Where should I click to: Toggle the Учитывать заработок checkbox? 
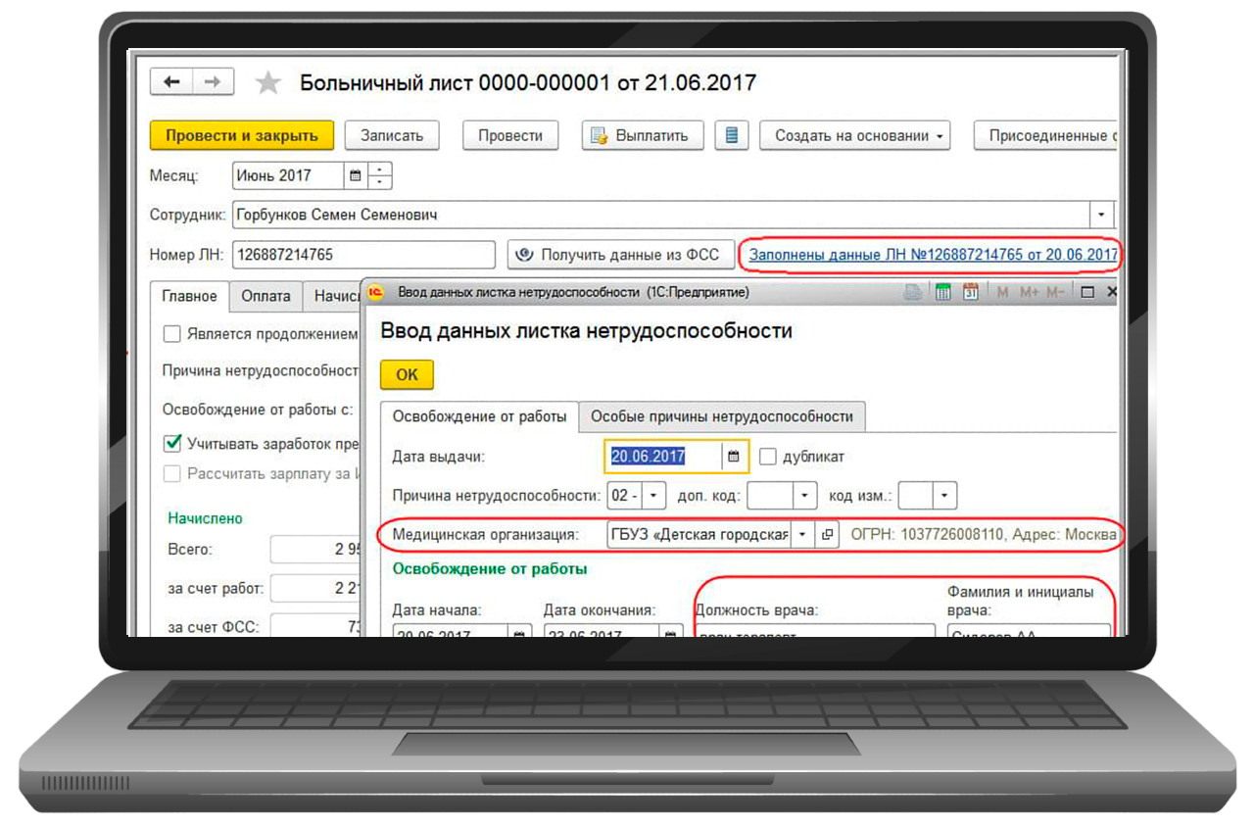pos(172,443)
